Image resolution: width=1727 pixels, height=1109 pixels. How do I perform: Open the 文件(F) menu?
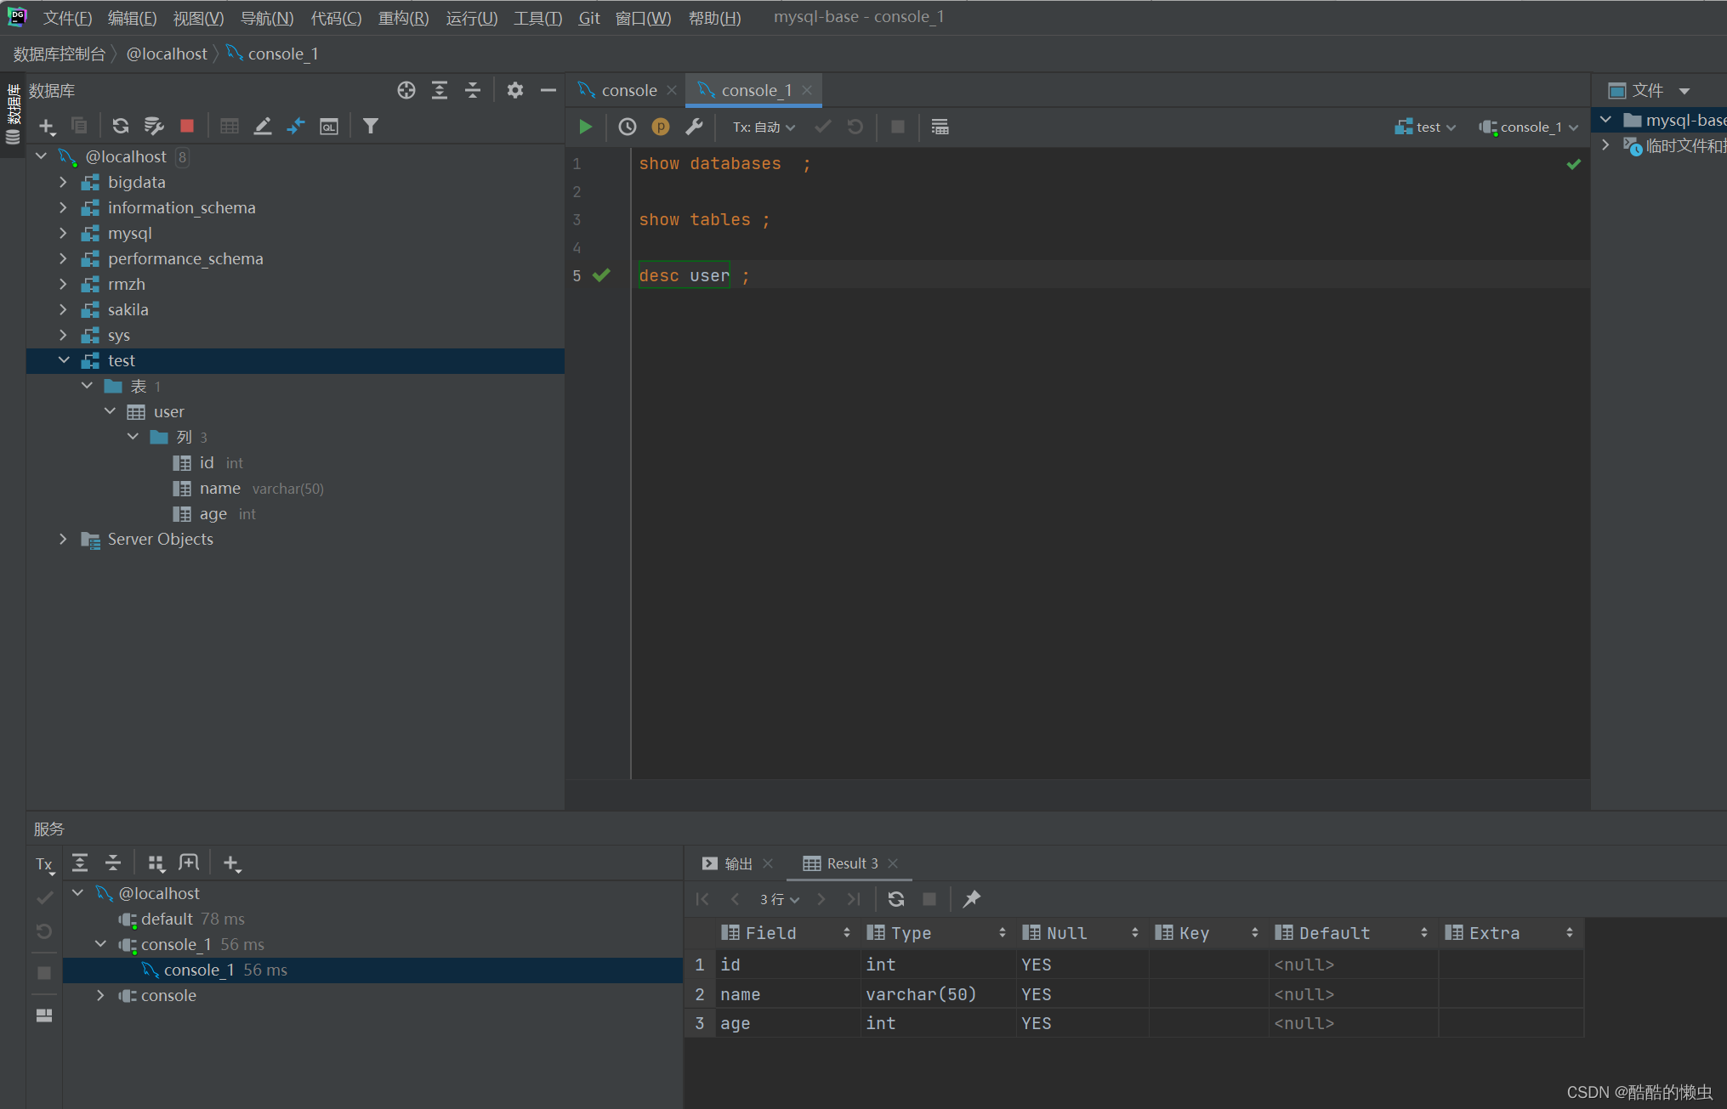click(67, 18)
